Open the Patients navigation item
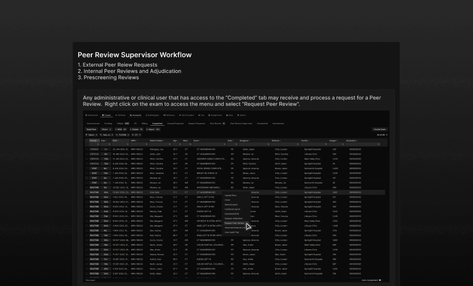473x286 pixels. click(x=120, y=115)
